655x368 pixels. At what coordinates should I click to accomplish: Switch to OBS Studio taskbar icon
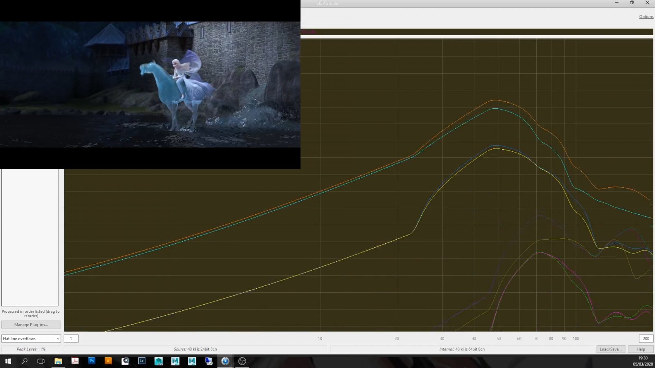point(242,361)
